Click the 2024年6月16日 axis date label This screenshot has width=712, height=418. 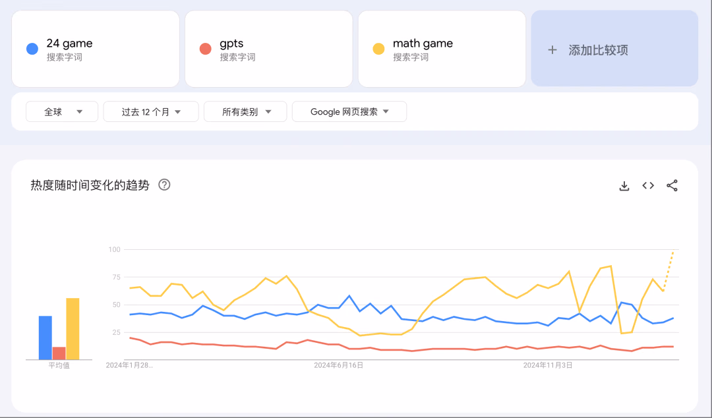coord(339,365)
